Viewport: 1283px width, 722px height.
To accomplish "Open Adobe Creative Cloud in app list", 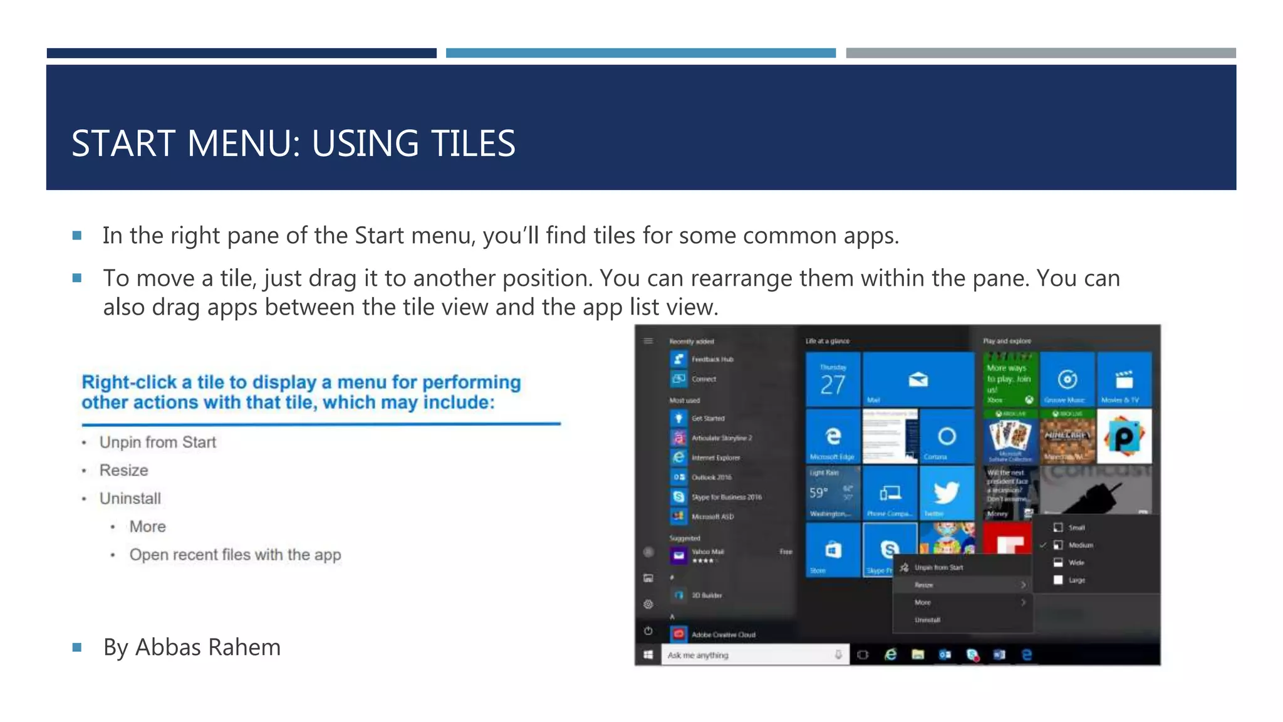I will point(713,634).
